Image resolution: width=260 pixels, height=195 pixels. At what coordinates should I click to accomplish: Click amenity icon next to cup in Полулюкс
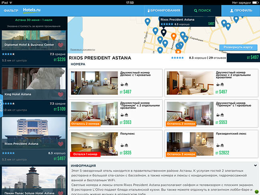[126, 145]
